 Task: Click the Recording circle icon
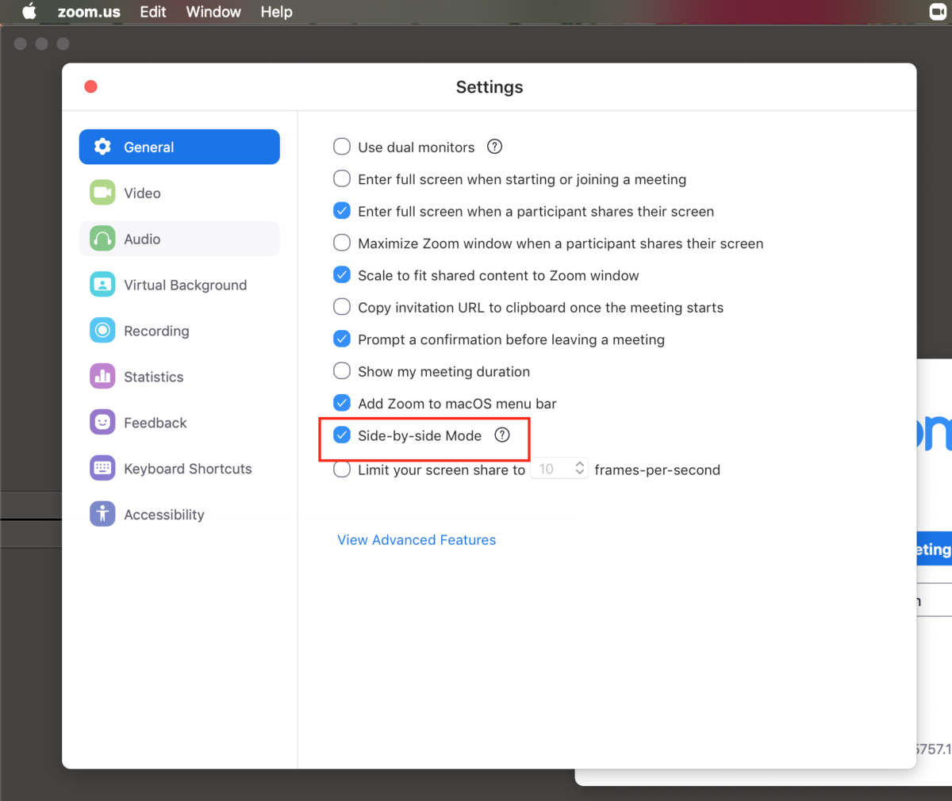(102, 331)
